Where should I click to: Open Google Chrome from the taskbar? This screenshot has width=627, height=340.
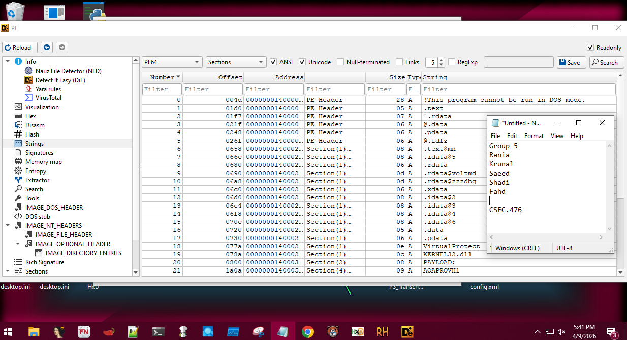click(x=307, y=332)
